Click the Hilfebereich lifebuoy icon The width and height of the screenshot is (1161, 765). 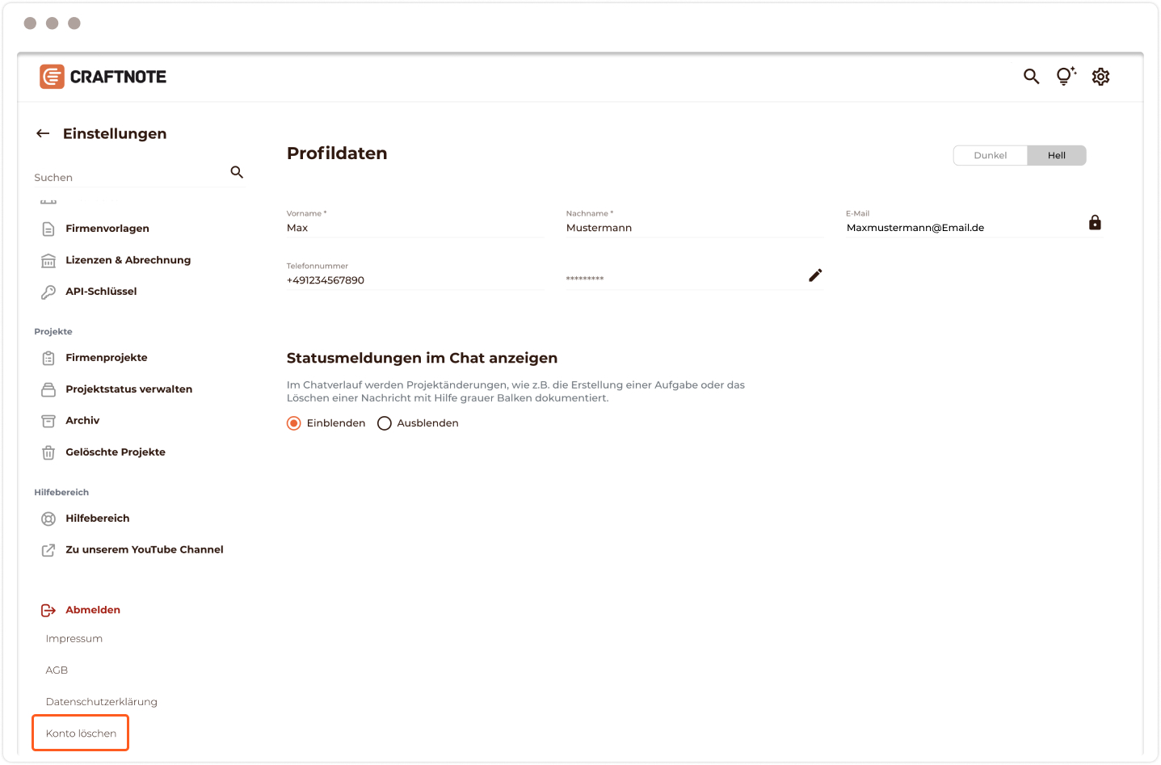48,519
